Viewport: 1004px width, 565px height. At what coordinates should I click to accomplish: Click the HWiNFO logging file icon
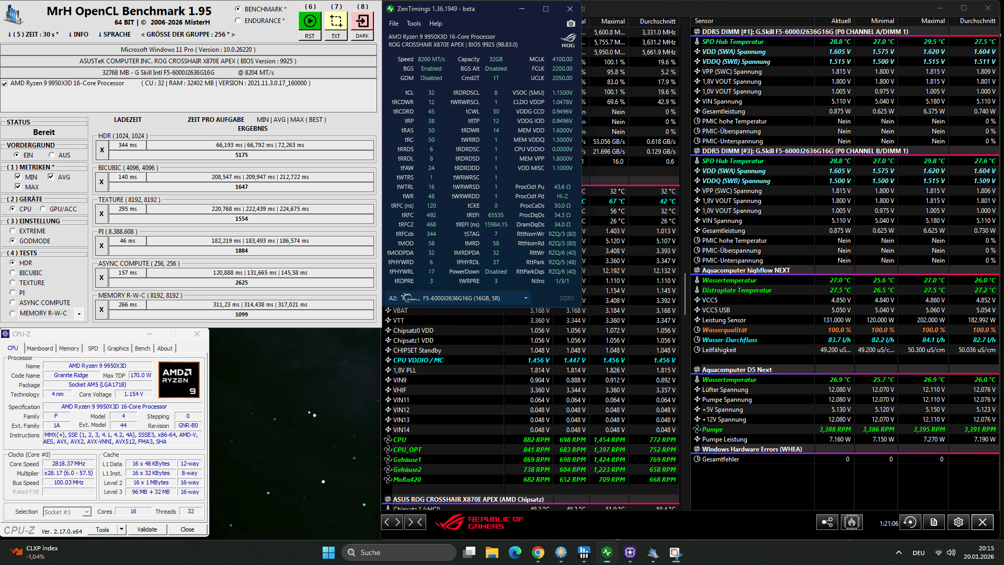click(934, 522)
